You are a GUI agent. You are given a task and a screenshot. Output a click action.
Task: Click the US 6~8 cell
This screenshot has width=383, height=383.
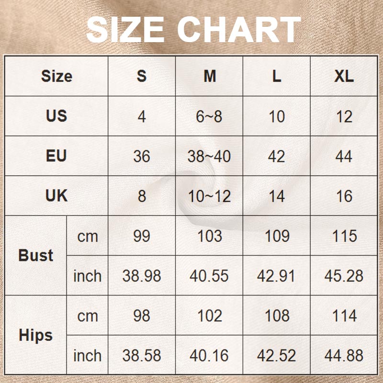pyautogui.click(x=209, y=116)
